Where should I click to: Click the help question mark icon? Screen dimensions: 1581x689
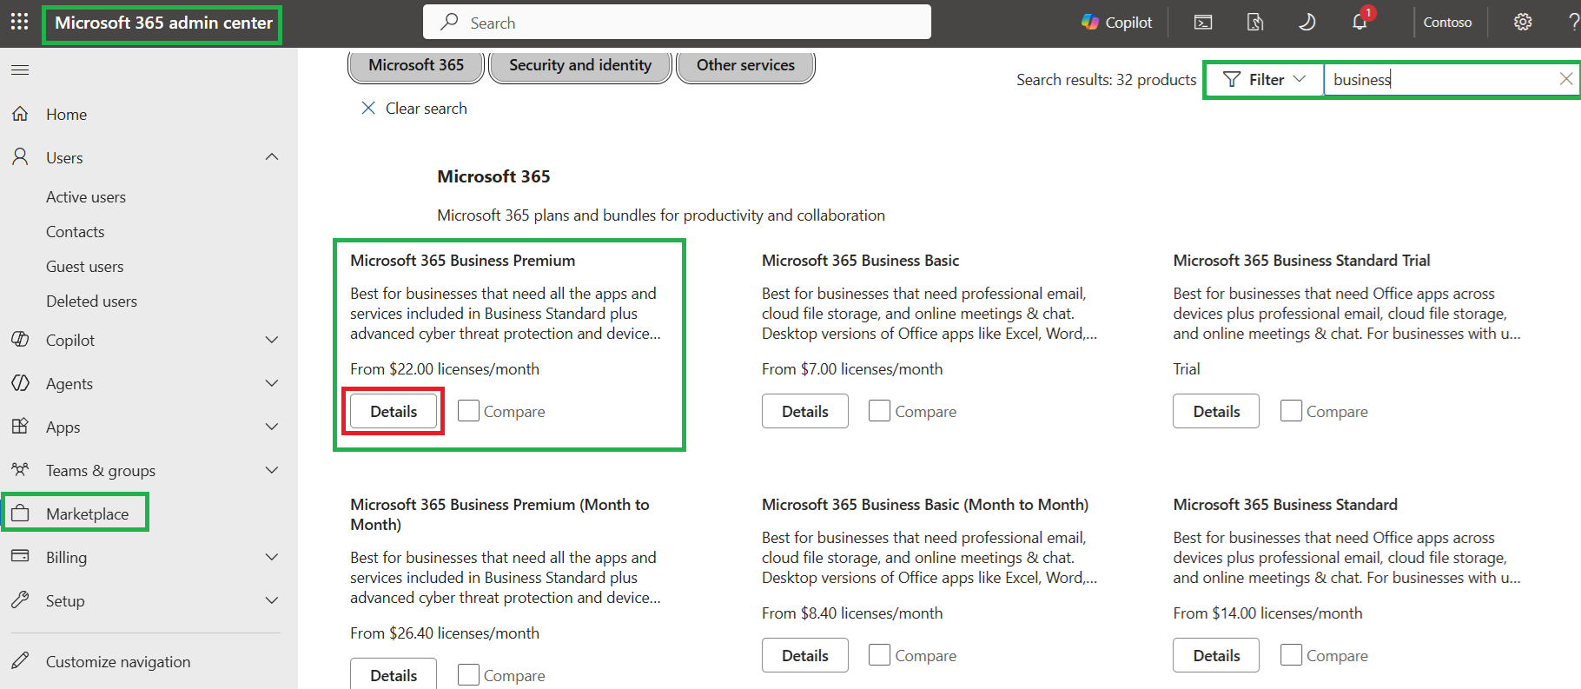1573,23
